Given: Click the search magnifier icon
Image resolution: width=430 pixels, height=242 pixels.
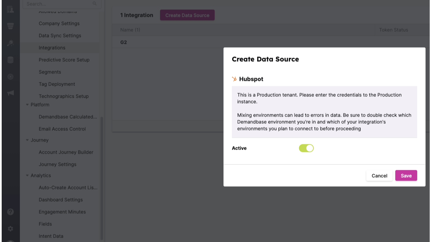Looking at the screenshot, I should 94,4.
